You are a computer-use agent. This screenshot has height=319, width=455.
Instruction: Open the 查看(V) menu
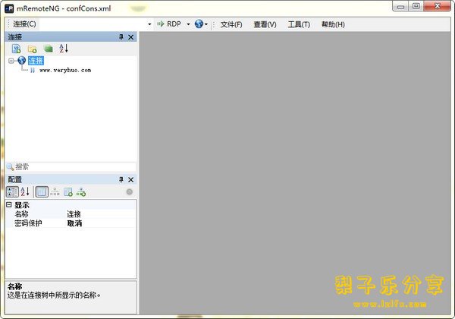click(x=265, y=24)
